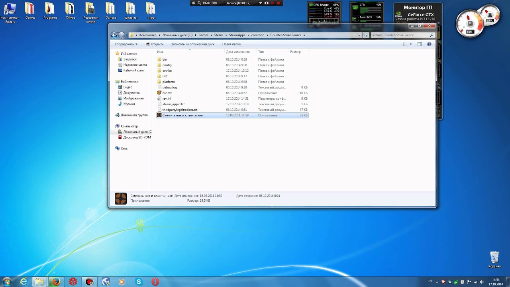Select the rev.ini file
510x287 pixels.
167,98
